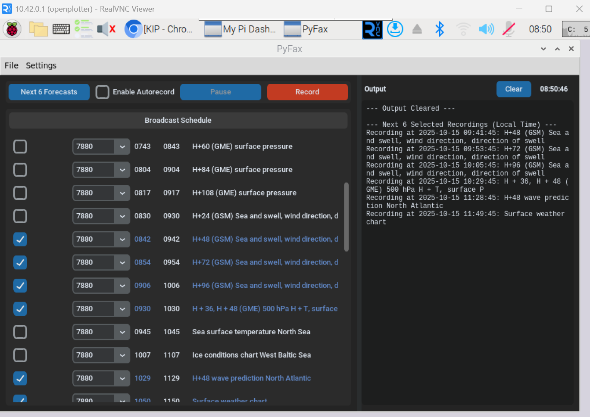This screenshot has width=590, height=417.
Task: Uncheck the H+48 wave prediction North Atlantic box
Action: pos(20,378)
